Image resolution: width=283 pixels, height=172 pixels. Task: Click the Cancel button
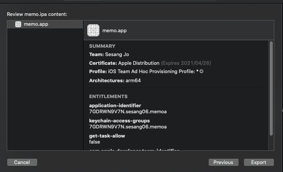[22, 162]
